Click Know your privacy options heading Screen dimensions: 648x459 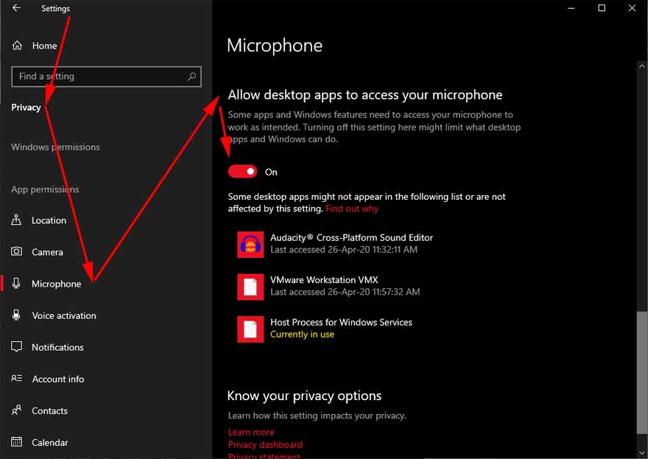pos(305,396)
